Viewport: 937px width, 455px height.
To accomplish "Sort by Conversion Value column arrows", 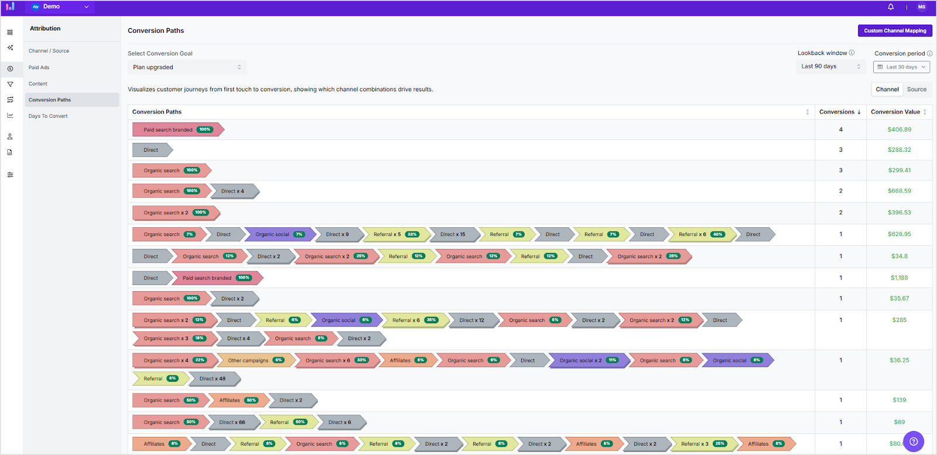I will 925,112.
